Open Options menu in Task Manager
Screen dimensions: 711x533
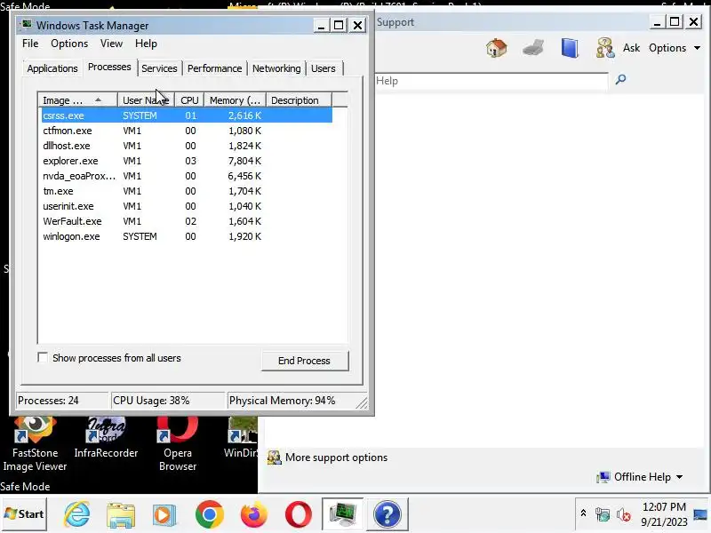click(x=69, y=44)
